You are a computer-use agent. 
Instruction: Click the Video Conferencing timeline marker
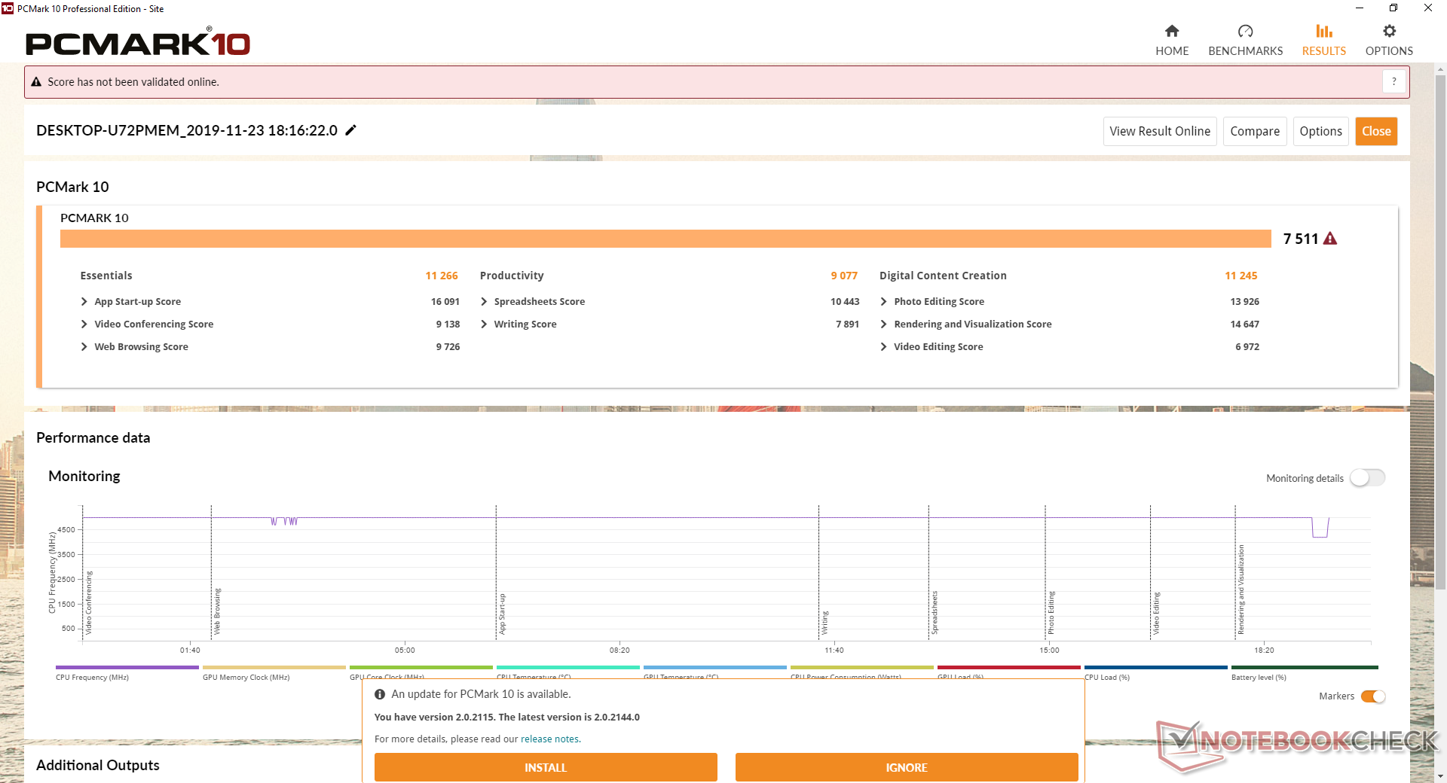point(88,602)
